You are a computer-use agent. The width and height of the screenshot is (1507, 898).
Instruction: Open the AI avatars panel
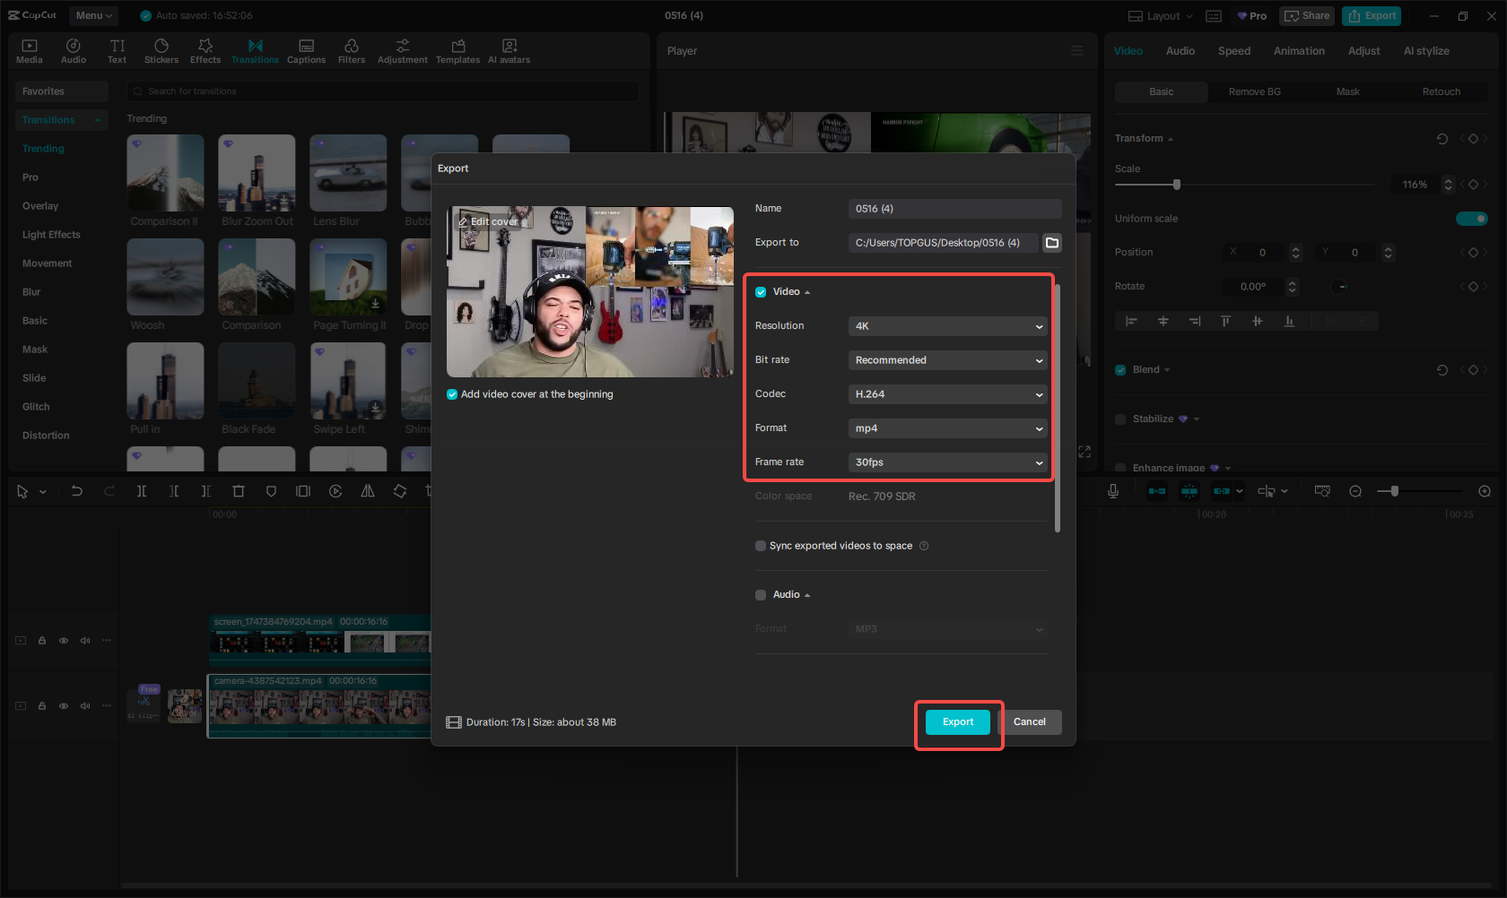pos(509,49)
